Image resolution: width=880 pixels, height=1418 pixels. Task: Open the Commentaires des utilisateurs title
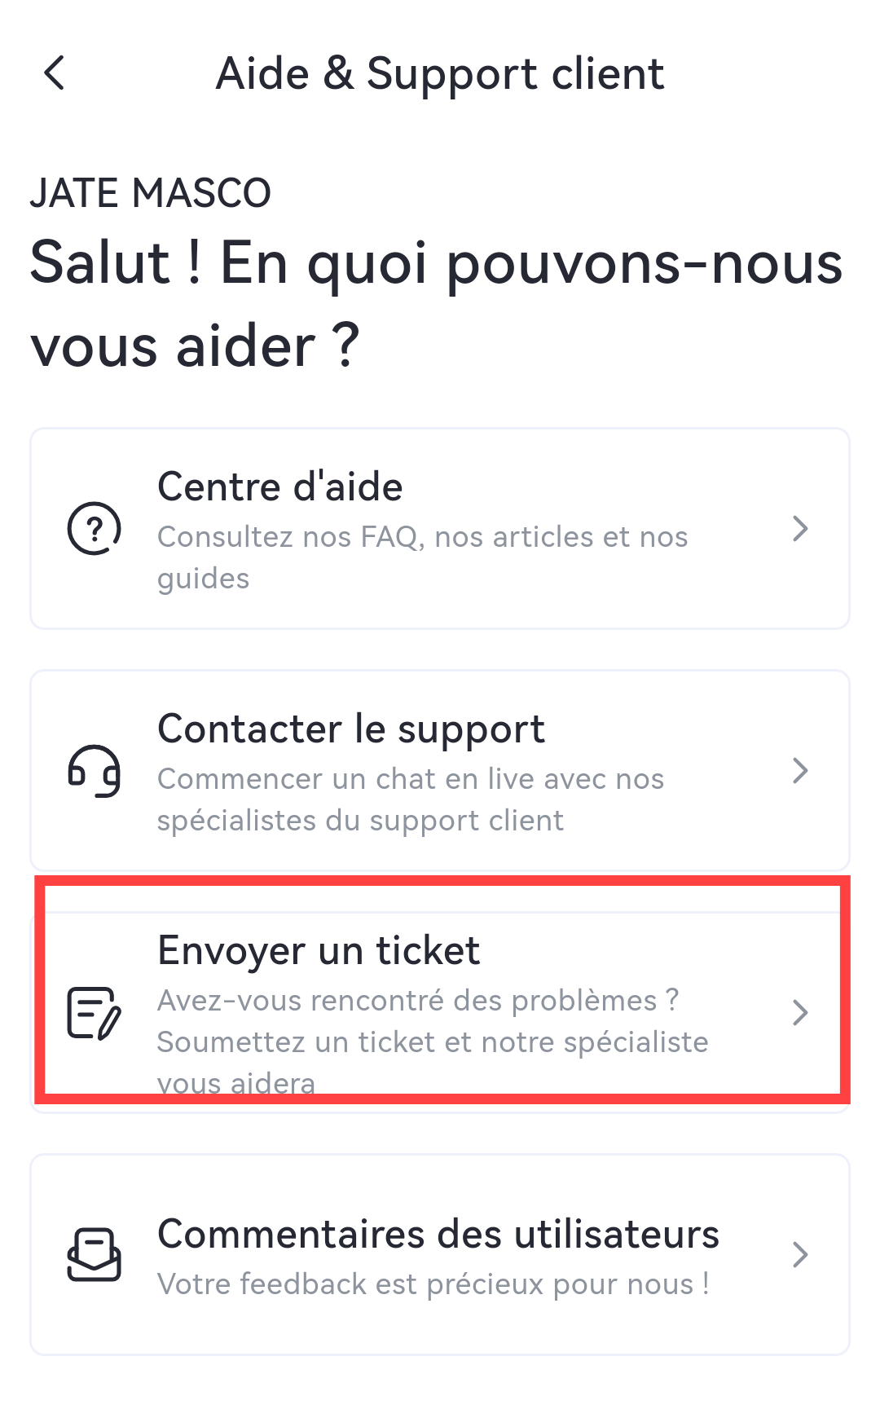point(438,1235)
